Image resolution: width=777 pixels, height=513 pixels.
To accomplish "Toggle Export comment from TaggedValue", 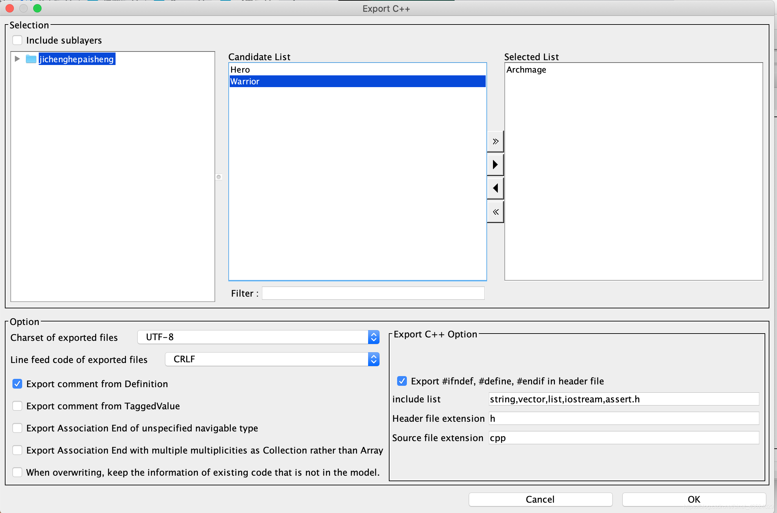I will pyautogui.click(x=17, y=406).
